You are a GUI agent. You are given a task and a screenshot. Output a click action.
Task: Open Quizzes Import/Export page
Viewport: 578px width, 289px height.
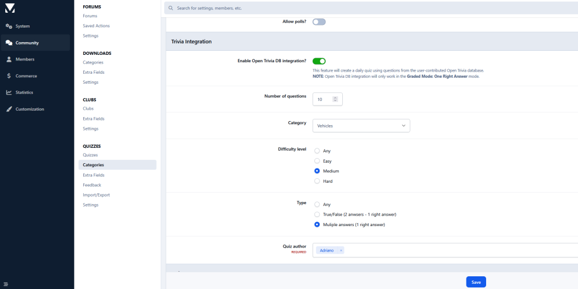tap(96, 195)
